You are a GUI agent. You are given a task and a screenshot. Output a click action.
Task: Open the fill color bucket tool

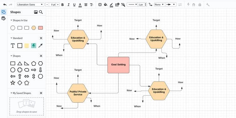(x=105, y=5)
